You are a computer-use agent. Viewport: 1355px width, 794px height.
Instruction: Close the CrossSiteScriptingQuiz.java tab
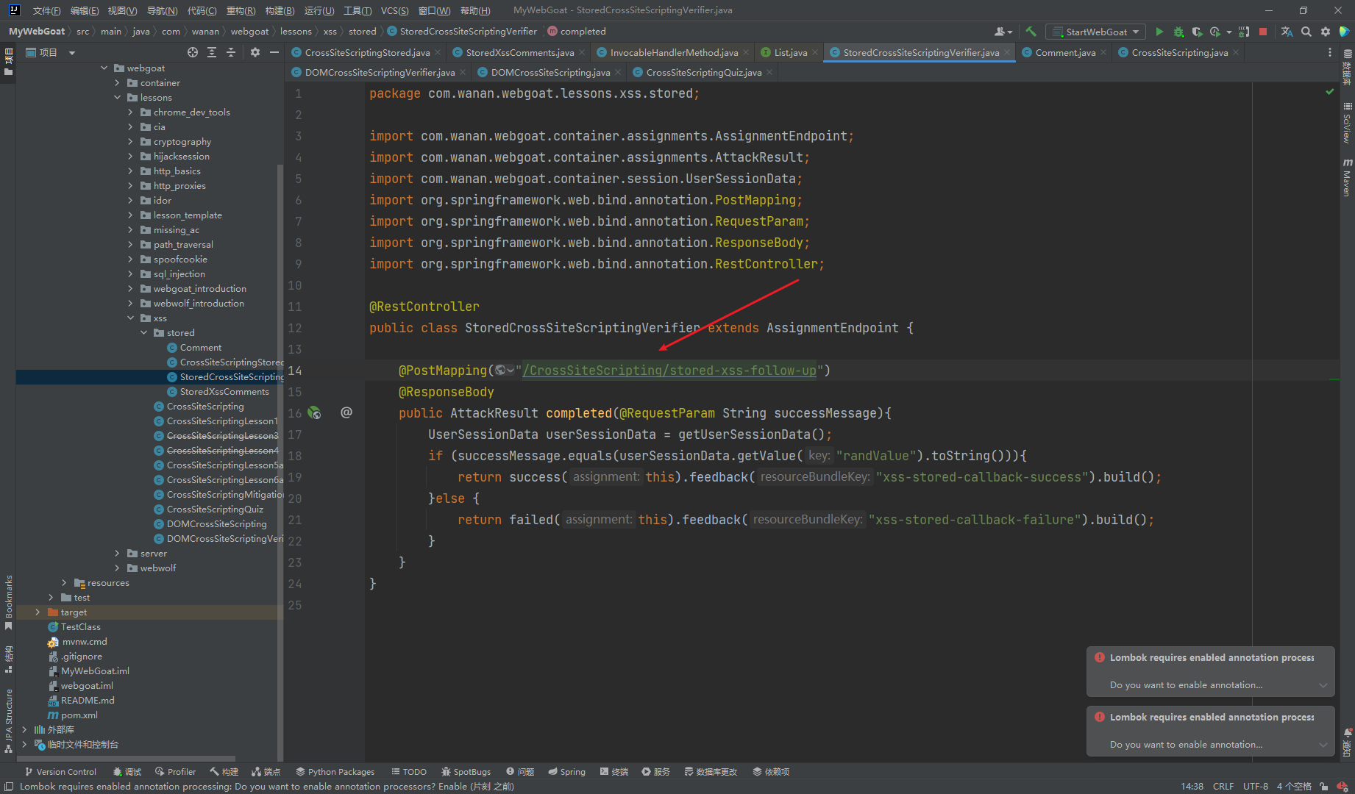(x=769, y=72)
